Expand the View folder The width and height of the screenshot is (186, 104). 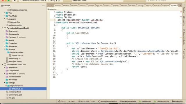pos(4,13)
